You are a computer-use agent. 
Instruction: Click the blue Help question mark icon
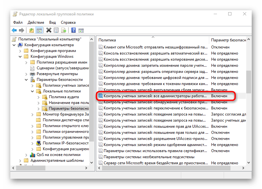73,30
